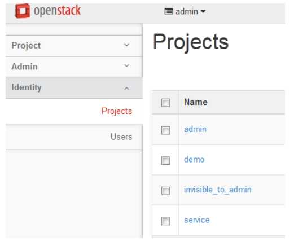Open the admin project link

tap(195, 129)
